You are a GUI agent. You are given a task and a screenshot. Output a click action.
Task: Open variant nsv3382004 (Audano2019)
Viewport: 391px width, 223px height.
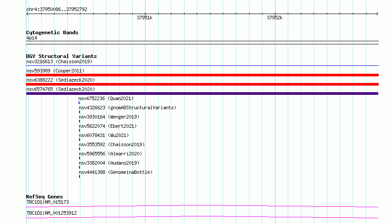pyautogui.click(x=109, y=163)
